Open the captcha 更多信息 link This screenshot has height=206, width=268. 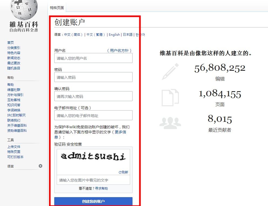pos(120,132)
